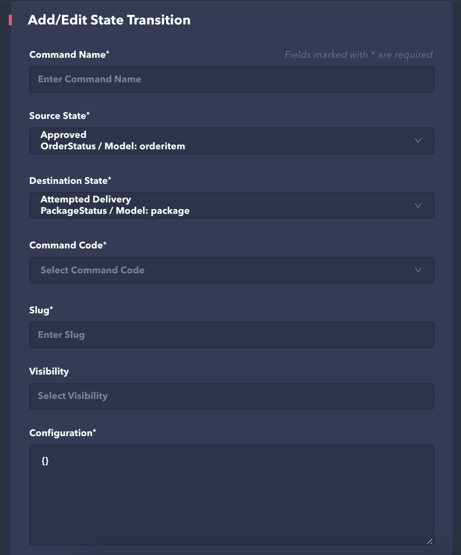Click the Destination State* label
This screenshot has width=461, height=555.
click(x=70, y=181)
